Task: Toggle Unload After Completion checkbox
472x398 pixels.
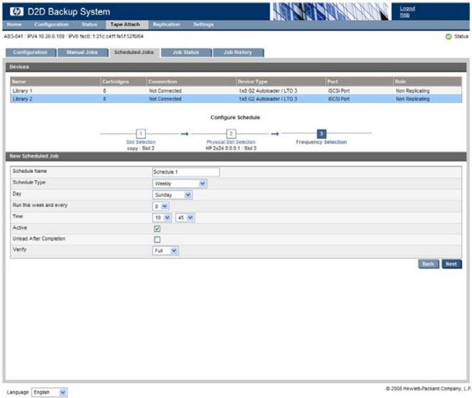Action: (x=157, y=240)
